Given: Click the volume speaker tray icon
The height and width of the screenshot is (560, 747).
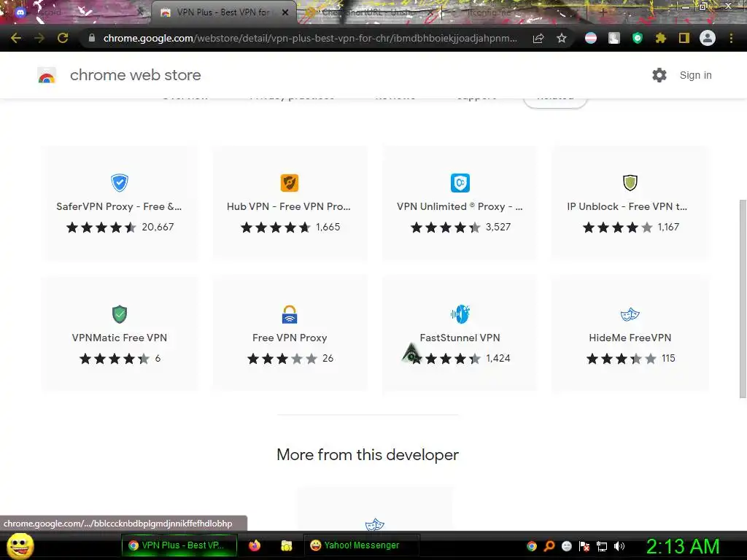Looking at the screenshot, I should point(619,546).
